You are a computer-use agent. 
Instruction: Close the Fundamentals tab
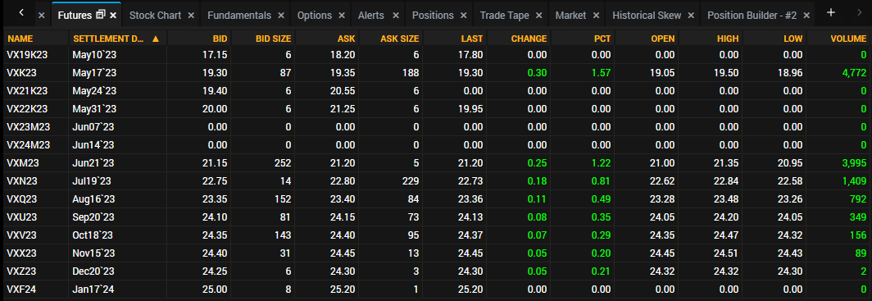pos(281,16)
